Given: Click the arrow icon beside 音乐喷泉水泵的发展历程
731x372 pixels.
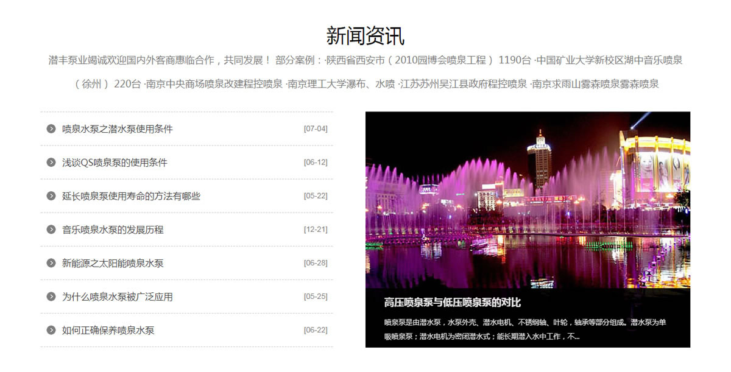Looking at the screenshot, I should 51,230.
